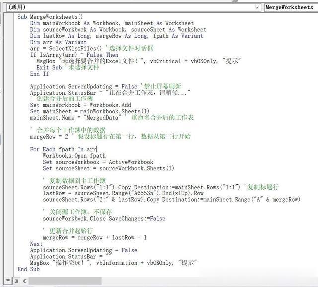The image size is (318, 287).
Task: Click the 'End Sub' line
Action: pyautogui.click(x=29, y=269)
